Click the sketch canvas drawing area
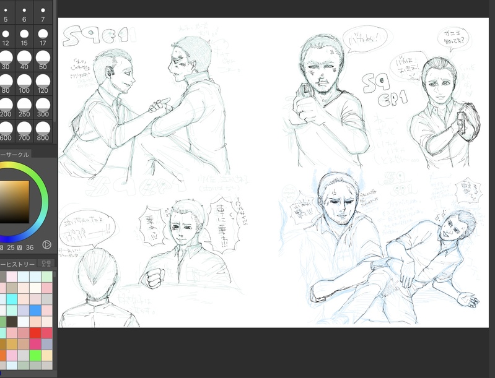This screenshot has height=378, width=495. coord(273,173)
